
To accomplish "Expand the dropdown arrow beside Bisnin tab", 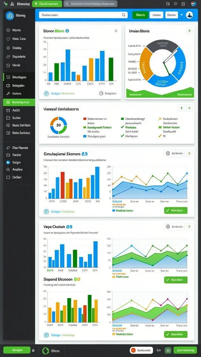I will [181, 15].
